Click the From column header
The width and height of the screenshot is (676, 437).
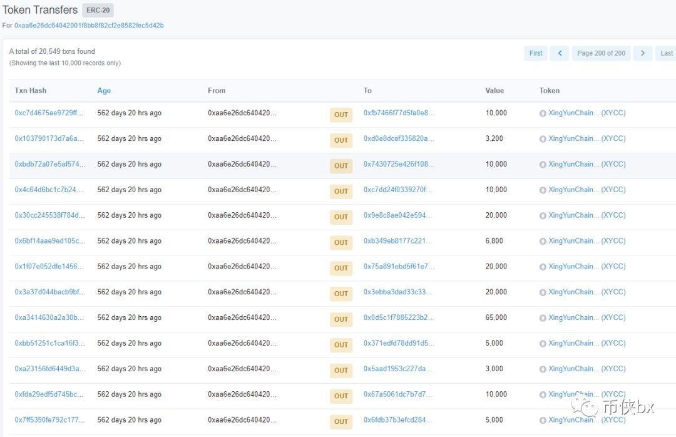[217, 91]
